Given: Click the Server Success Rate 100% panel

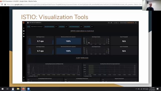Looking at the screenshot, I should 68,50.
